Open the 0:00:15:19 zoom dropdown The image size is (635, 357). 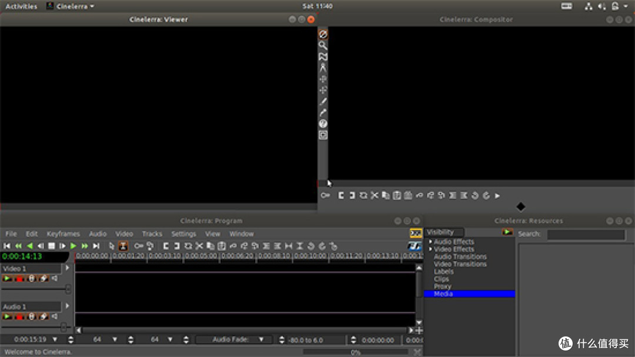click(x=55, y=339)
